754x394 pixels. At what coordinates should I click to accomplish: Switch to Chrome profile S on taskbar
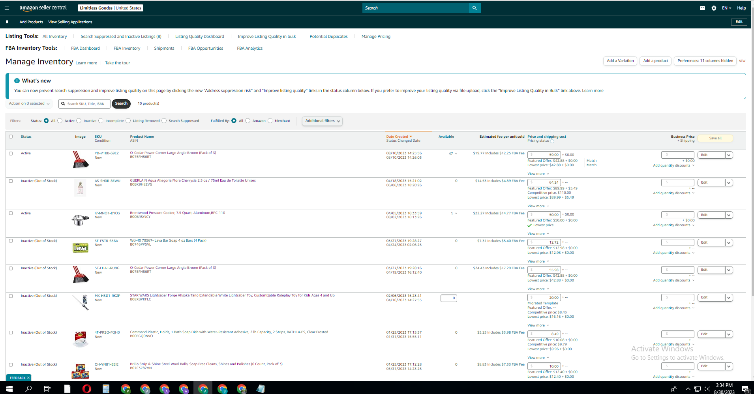point(222,389)
